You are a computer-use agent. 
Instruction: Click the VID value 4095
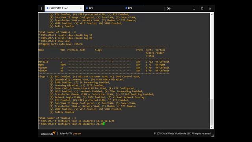pyautogui.click(x=63, y=65)
